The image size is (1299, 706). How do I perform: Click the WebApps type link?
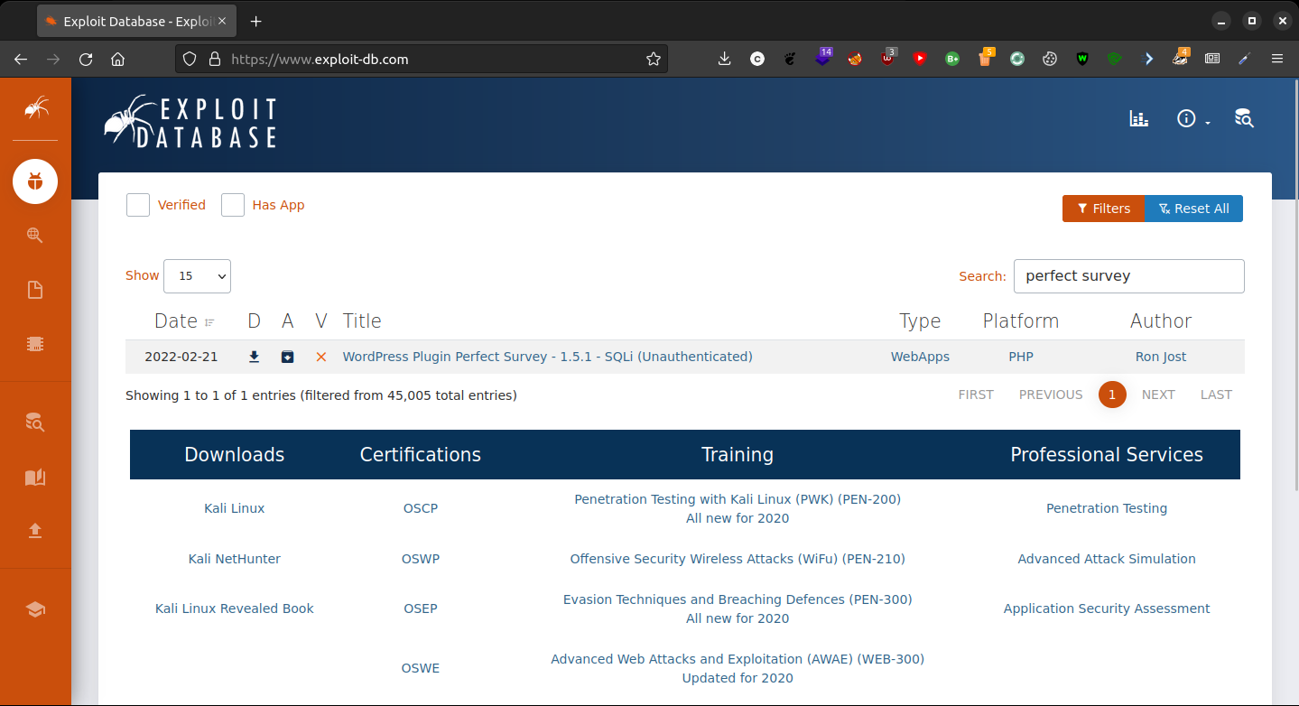920,357
